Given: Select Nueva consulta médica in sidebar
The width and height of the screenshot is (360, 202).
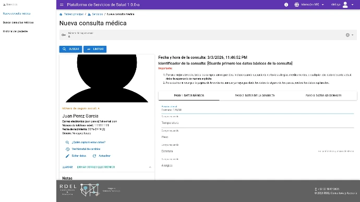Looking at the screenshot, I should click(x=17, y=14).
